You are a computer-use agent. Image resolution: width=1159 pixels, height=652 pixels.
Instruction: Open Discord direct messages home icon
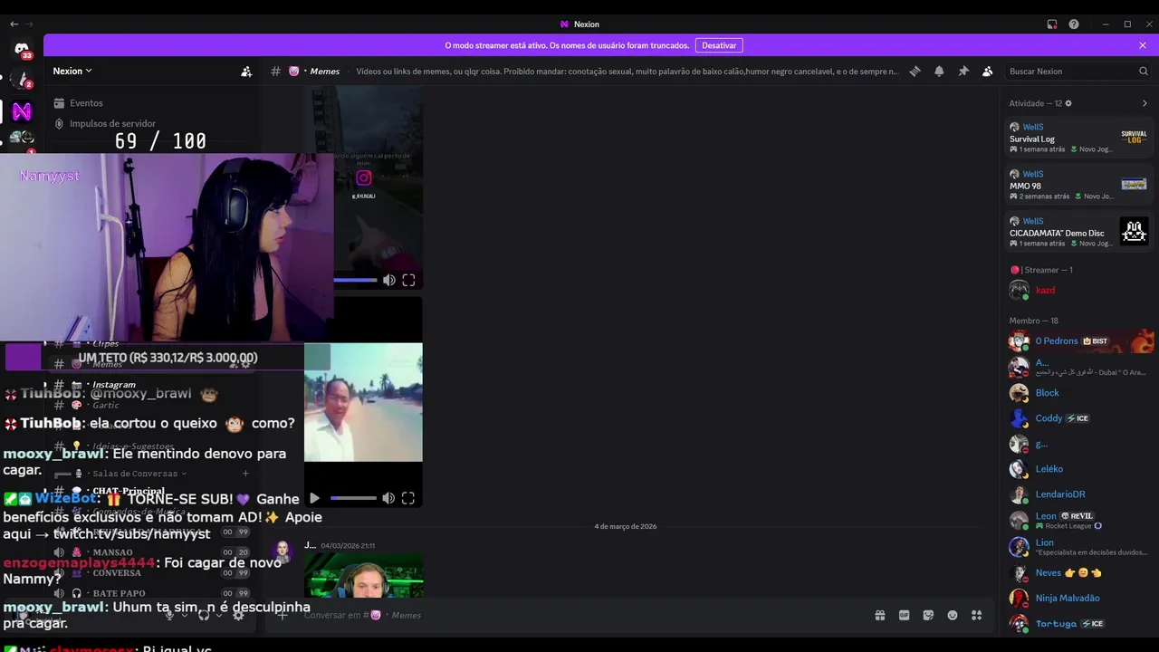[22, 49]
